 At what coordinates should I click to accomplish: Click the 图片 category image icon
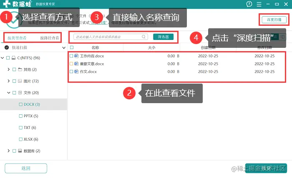[x=20, y=81]
